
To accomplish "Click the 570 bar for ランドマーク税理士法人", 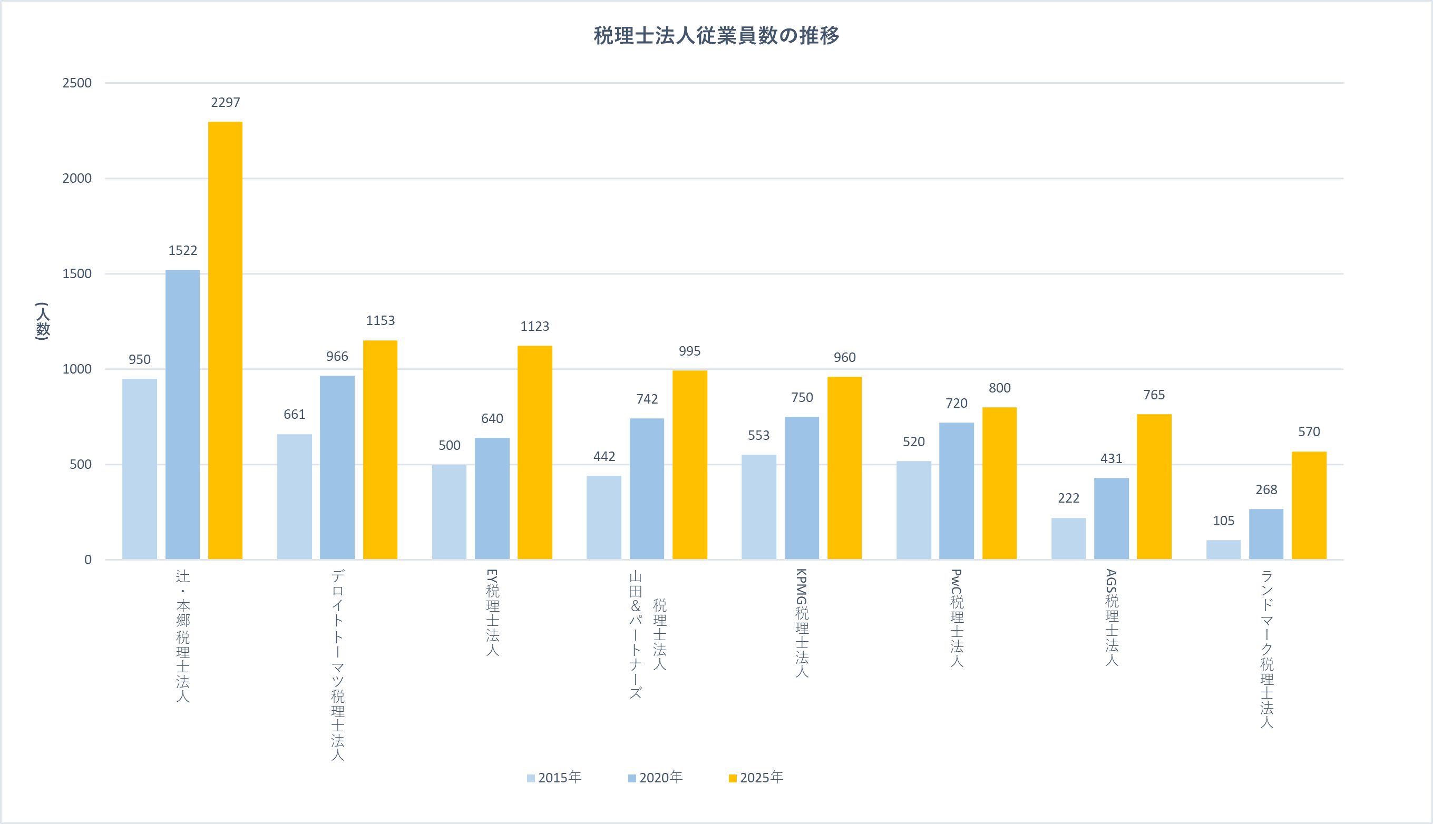I will click(1309, 505).
